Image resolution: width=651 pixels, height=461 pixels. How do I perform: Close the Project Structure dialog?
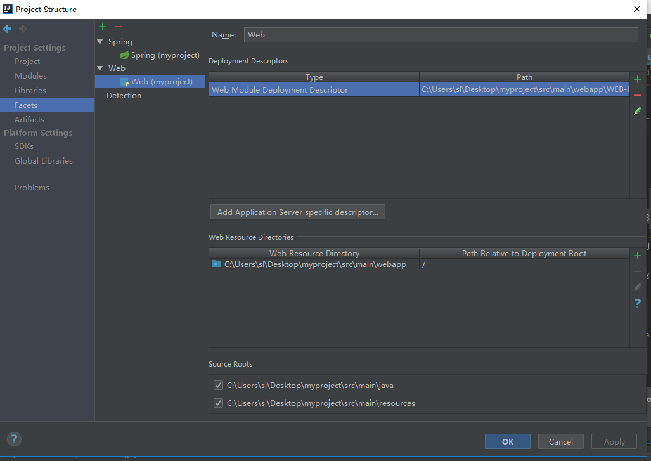point(637,9)
